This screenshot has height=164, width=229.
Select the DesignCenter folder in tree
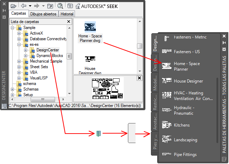click(x=48, y=50)
